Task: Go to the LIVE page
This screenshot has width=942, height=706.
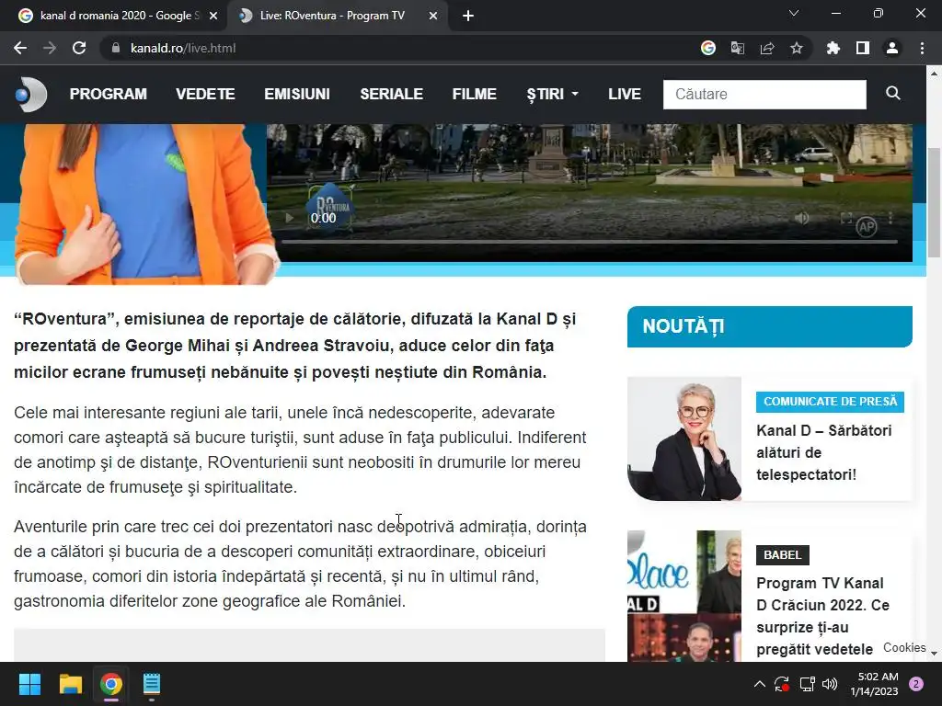Action: tap(625, 95)
